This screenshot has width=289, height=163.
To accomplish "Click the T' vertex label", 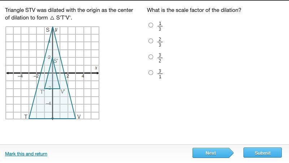I will click(42, 92).
